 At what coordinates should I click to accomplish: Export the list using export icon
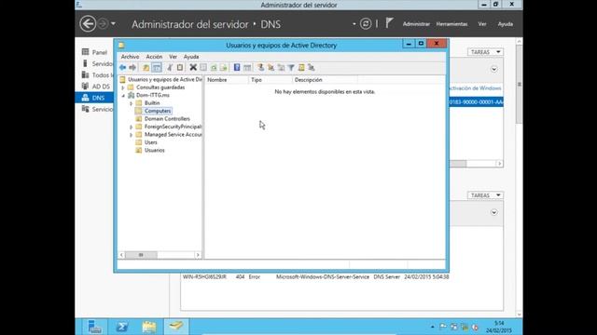coord(224,68)
